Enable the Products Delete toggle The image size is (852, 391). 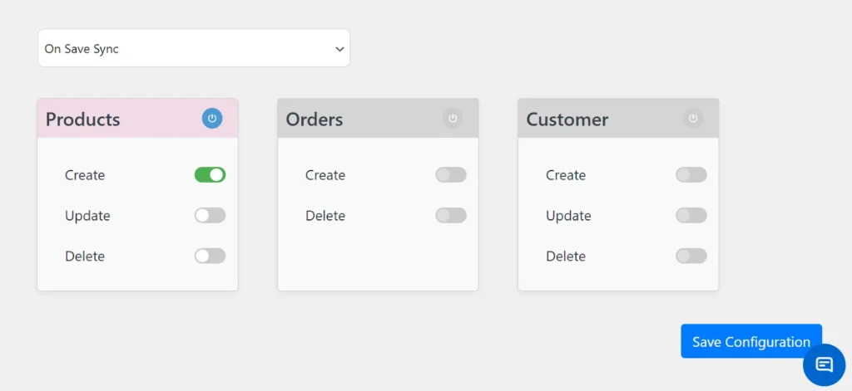(x=210, y=256)
